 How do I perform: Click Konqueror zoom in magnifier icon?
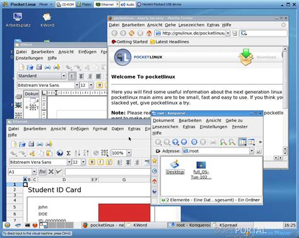tap(223, 142)
